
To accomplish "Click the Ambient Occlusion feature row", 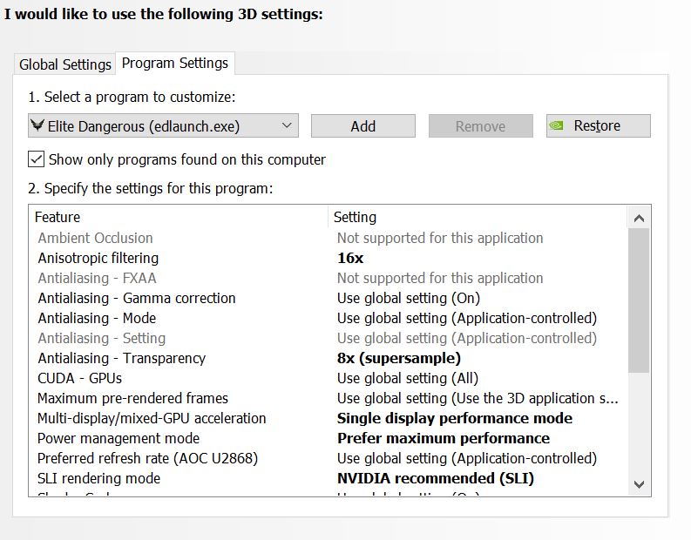I will point(95,238).
